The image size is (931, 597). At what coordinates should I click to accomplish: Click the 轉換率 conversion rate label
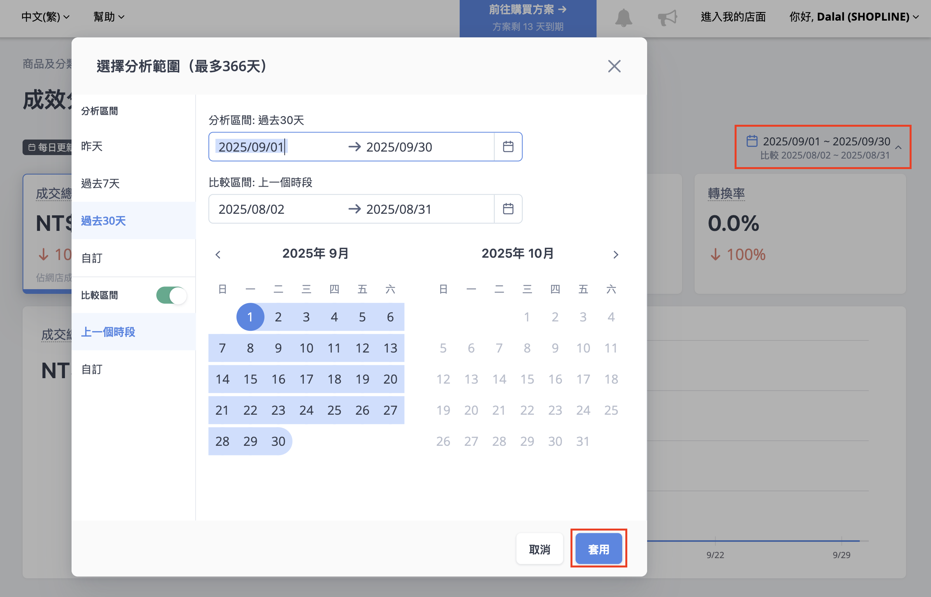[726, 193]
